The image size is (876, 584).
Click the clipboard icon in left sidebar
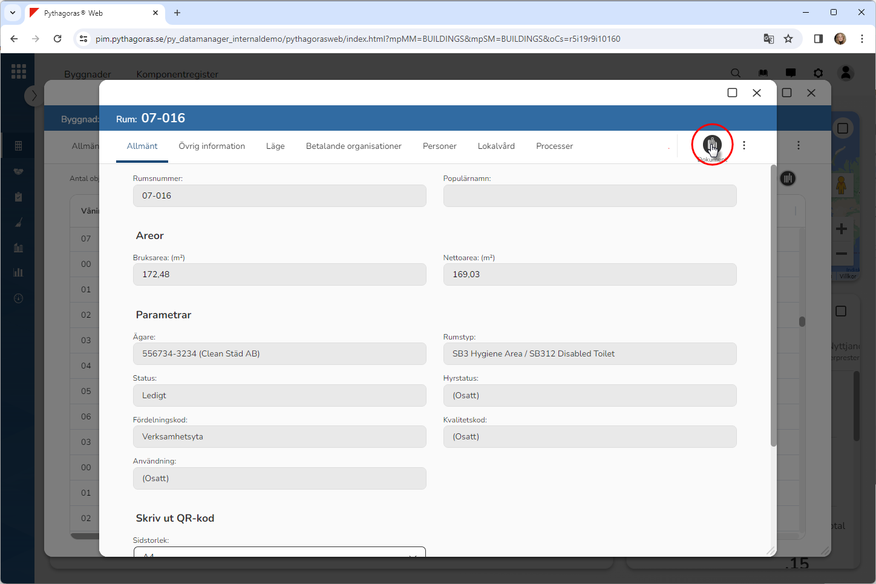point(18,197)
